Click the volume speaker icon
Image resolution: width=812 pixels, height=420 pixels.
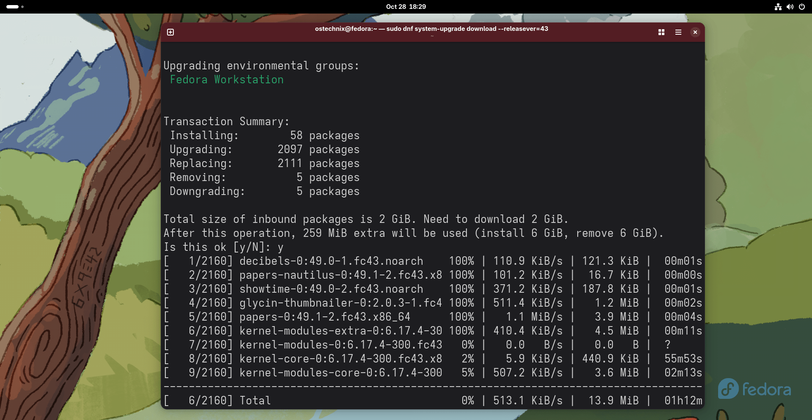790,7
